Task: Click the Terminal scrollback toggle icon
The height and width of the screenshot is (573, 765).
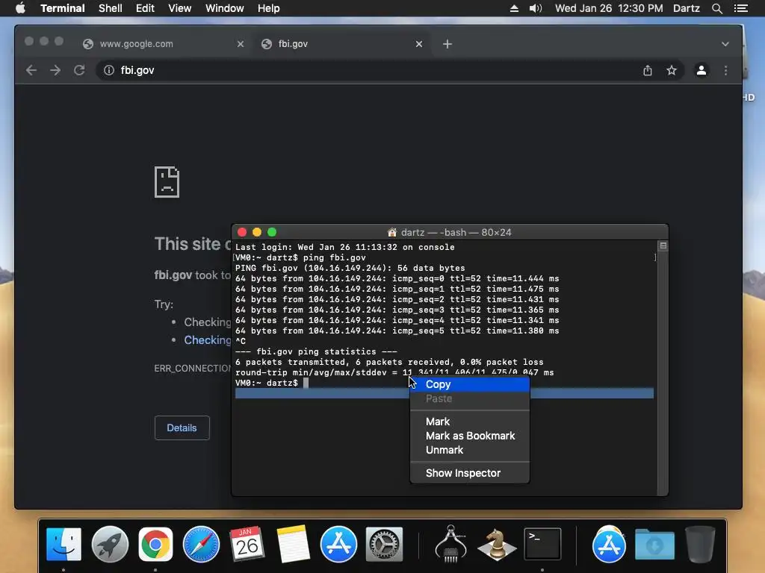Action: [x=663, y=245]
